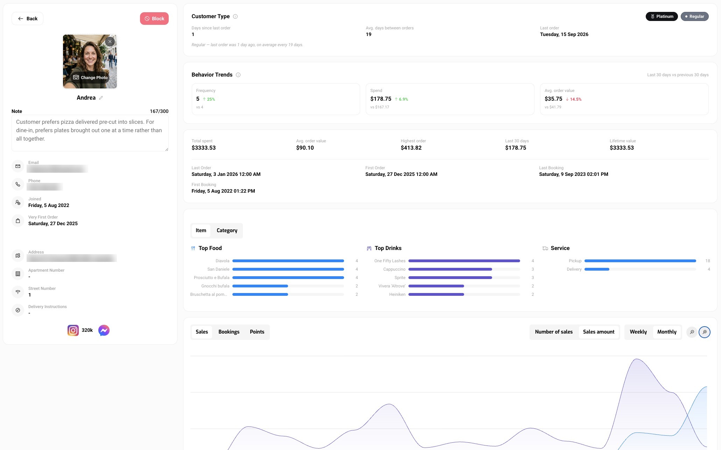Click the Sprite drink row
Viewport: 721px width, 450px height.
click(450, 278)
